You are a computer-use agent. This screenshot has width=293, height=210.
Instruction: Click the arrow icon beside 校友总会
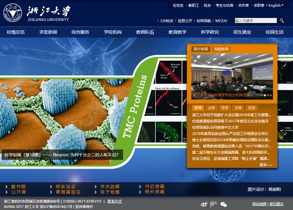click(x=51, y=186)
